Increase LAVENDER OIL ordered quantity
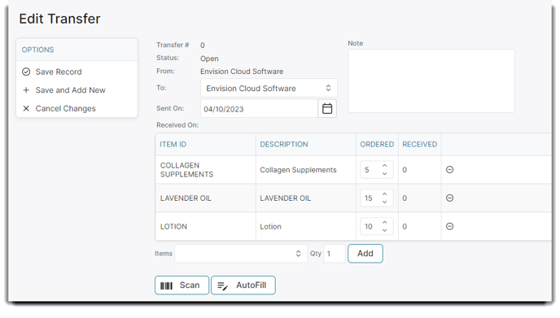The width and height of the screenshot is (560, 318). [x=385, y=194]
